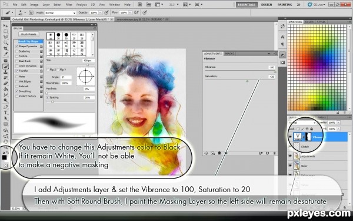Click the Vibrance slider handle
This screenshot has height=221, width=353.
point(275,71)
